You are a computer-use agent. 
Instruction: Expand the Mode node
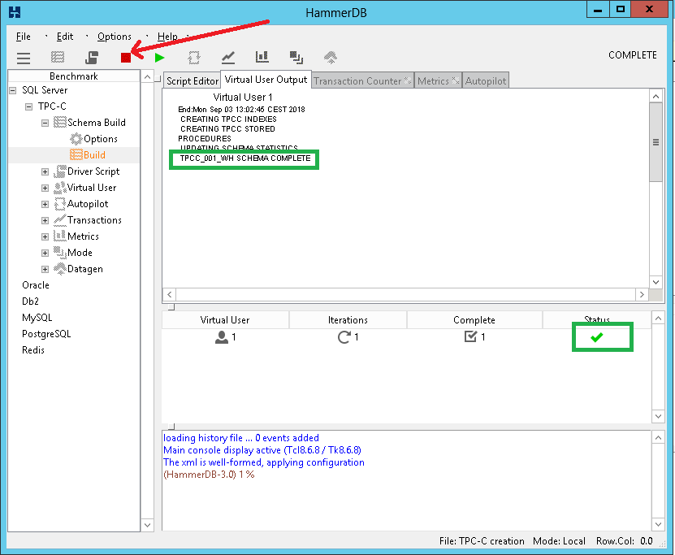click(x=45, y=254)
